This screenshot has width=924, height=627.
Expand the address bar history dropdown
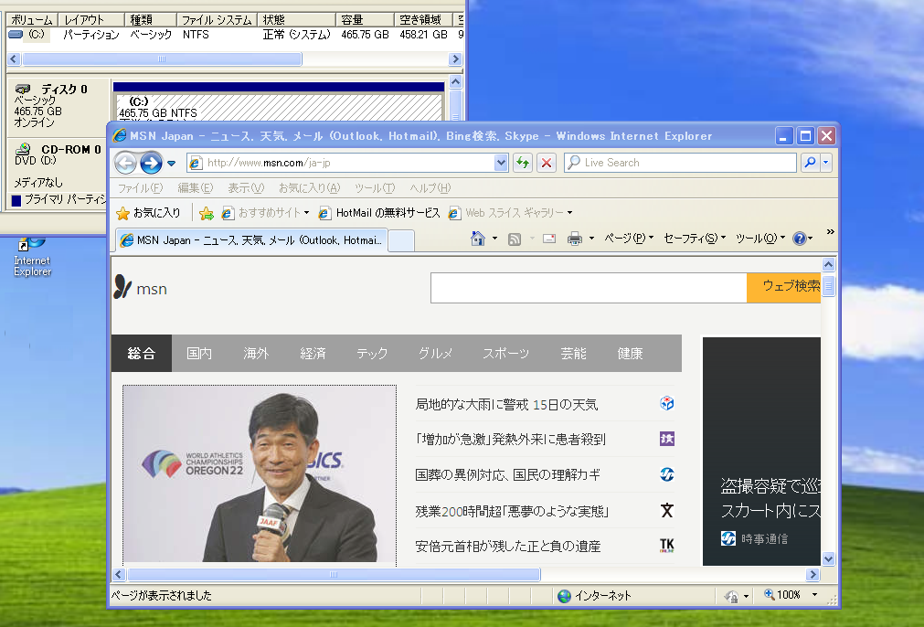(501, 163)
